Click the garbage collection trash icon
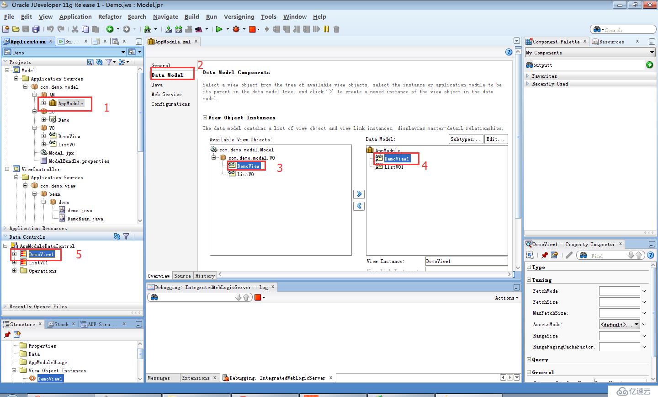 tap(336, 29)
